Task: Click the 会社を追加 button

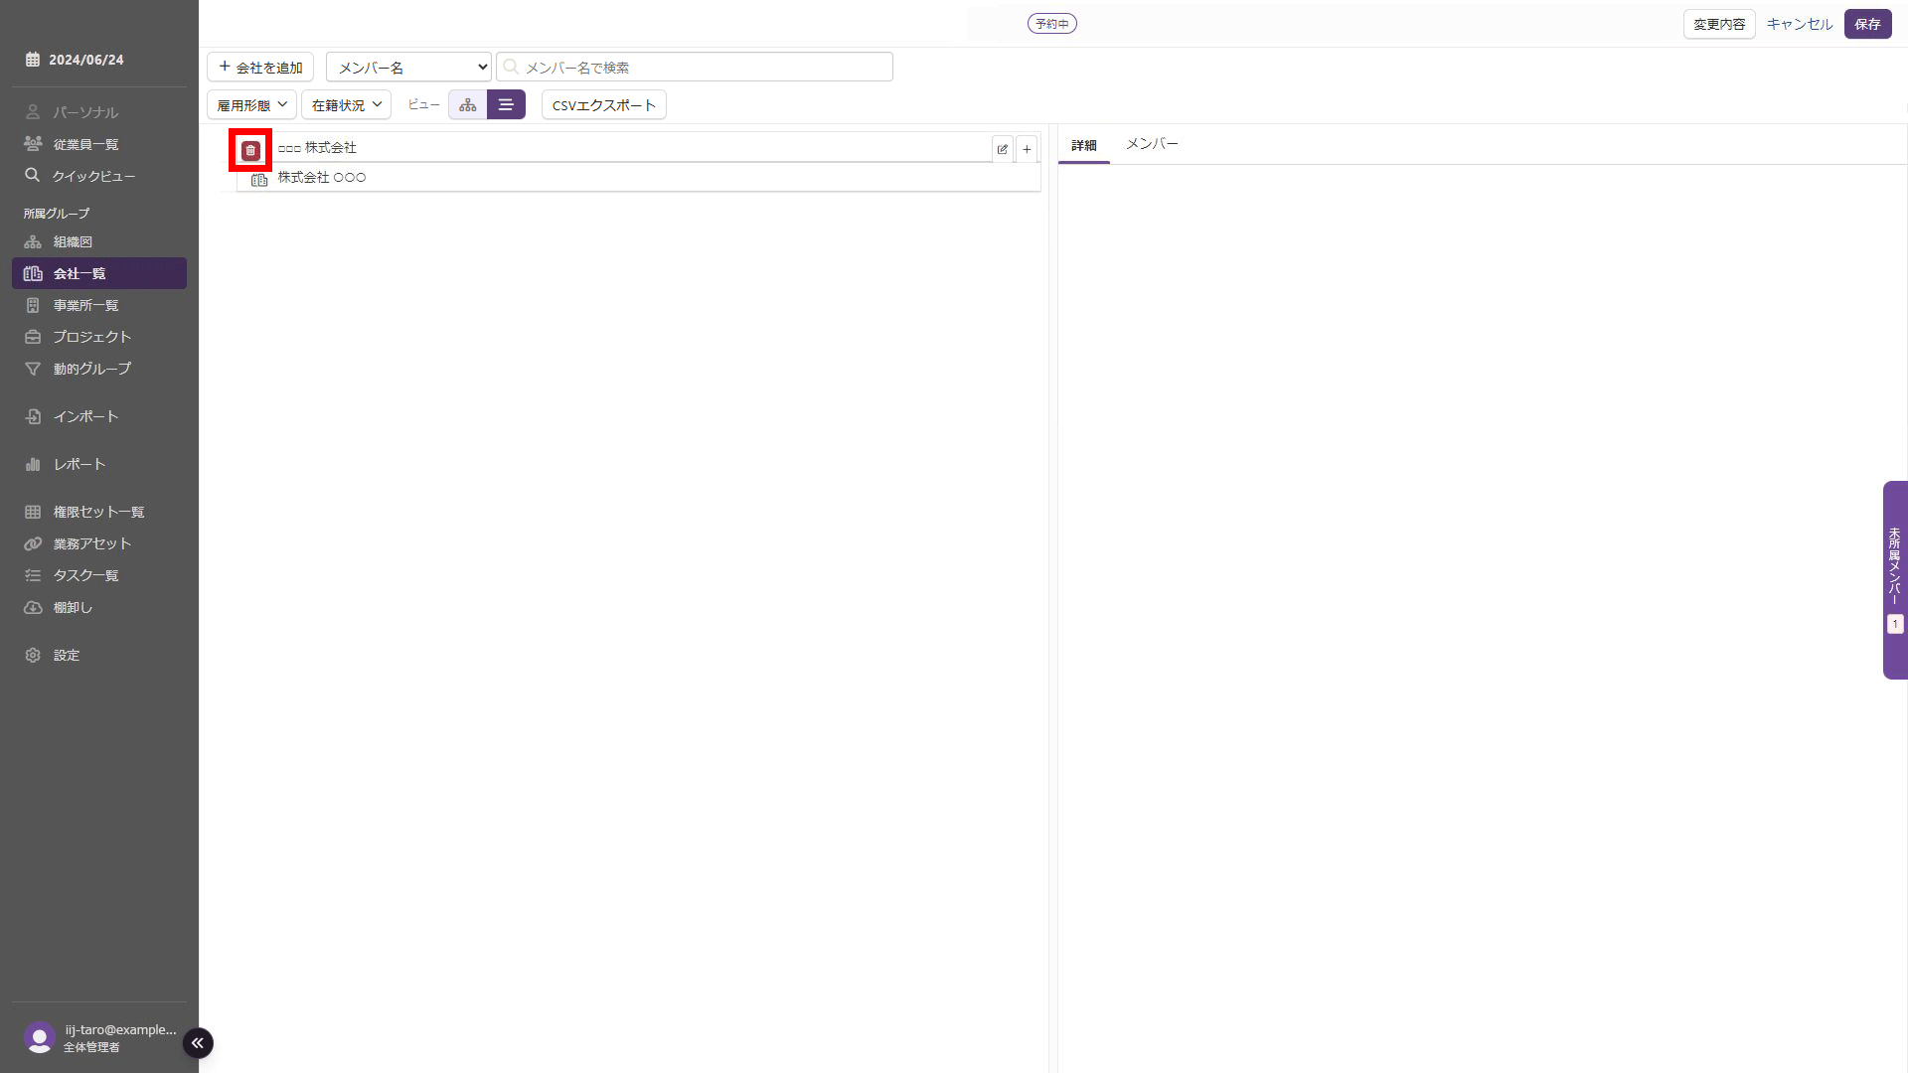Action: 260,67
